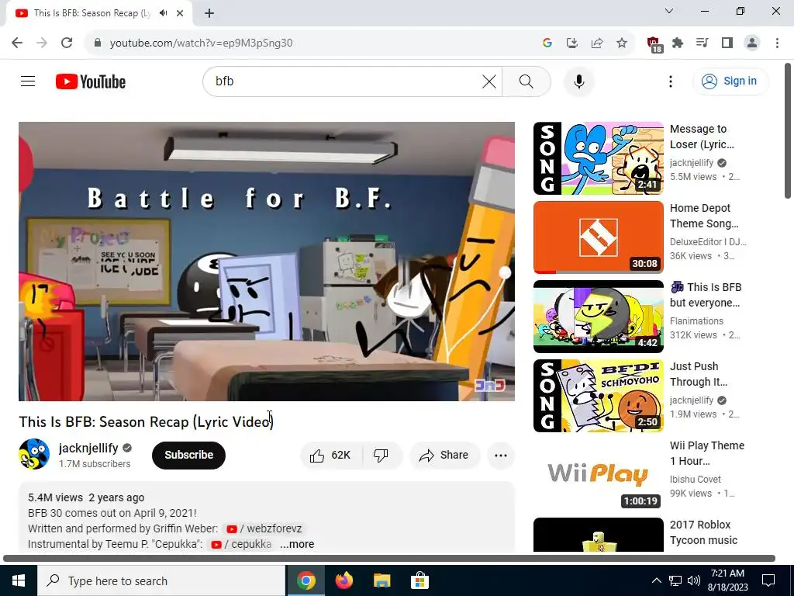Open Just Push Through It thumbnail
This screenshot has width=794, height=596.
[598, 395]
